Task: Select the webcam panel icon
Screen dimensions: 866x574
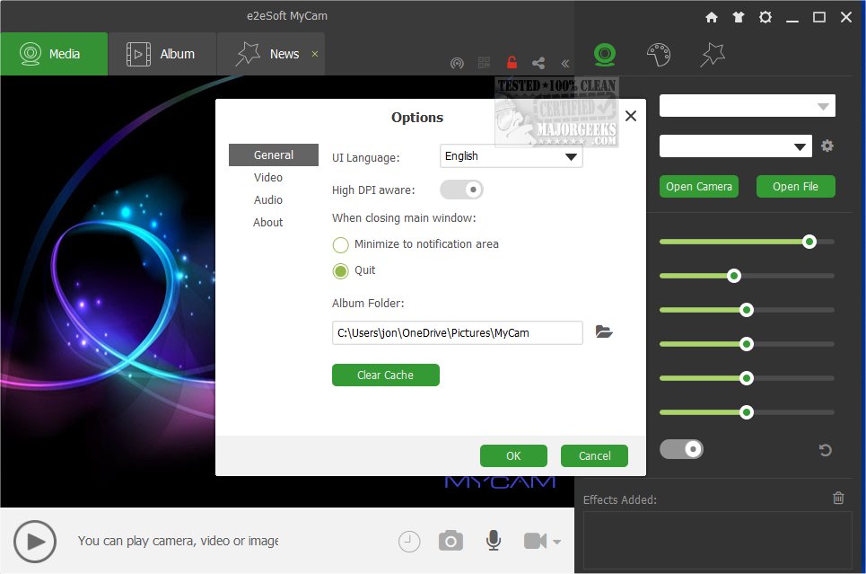Action: point(605,54)
